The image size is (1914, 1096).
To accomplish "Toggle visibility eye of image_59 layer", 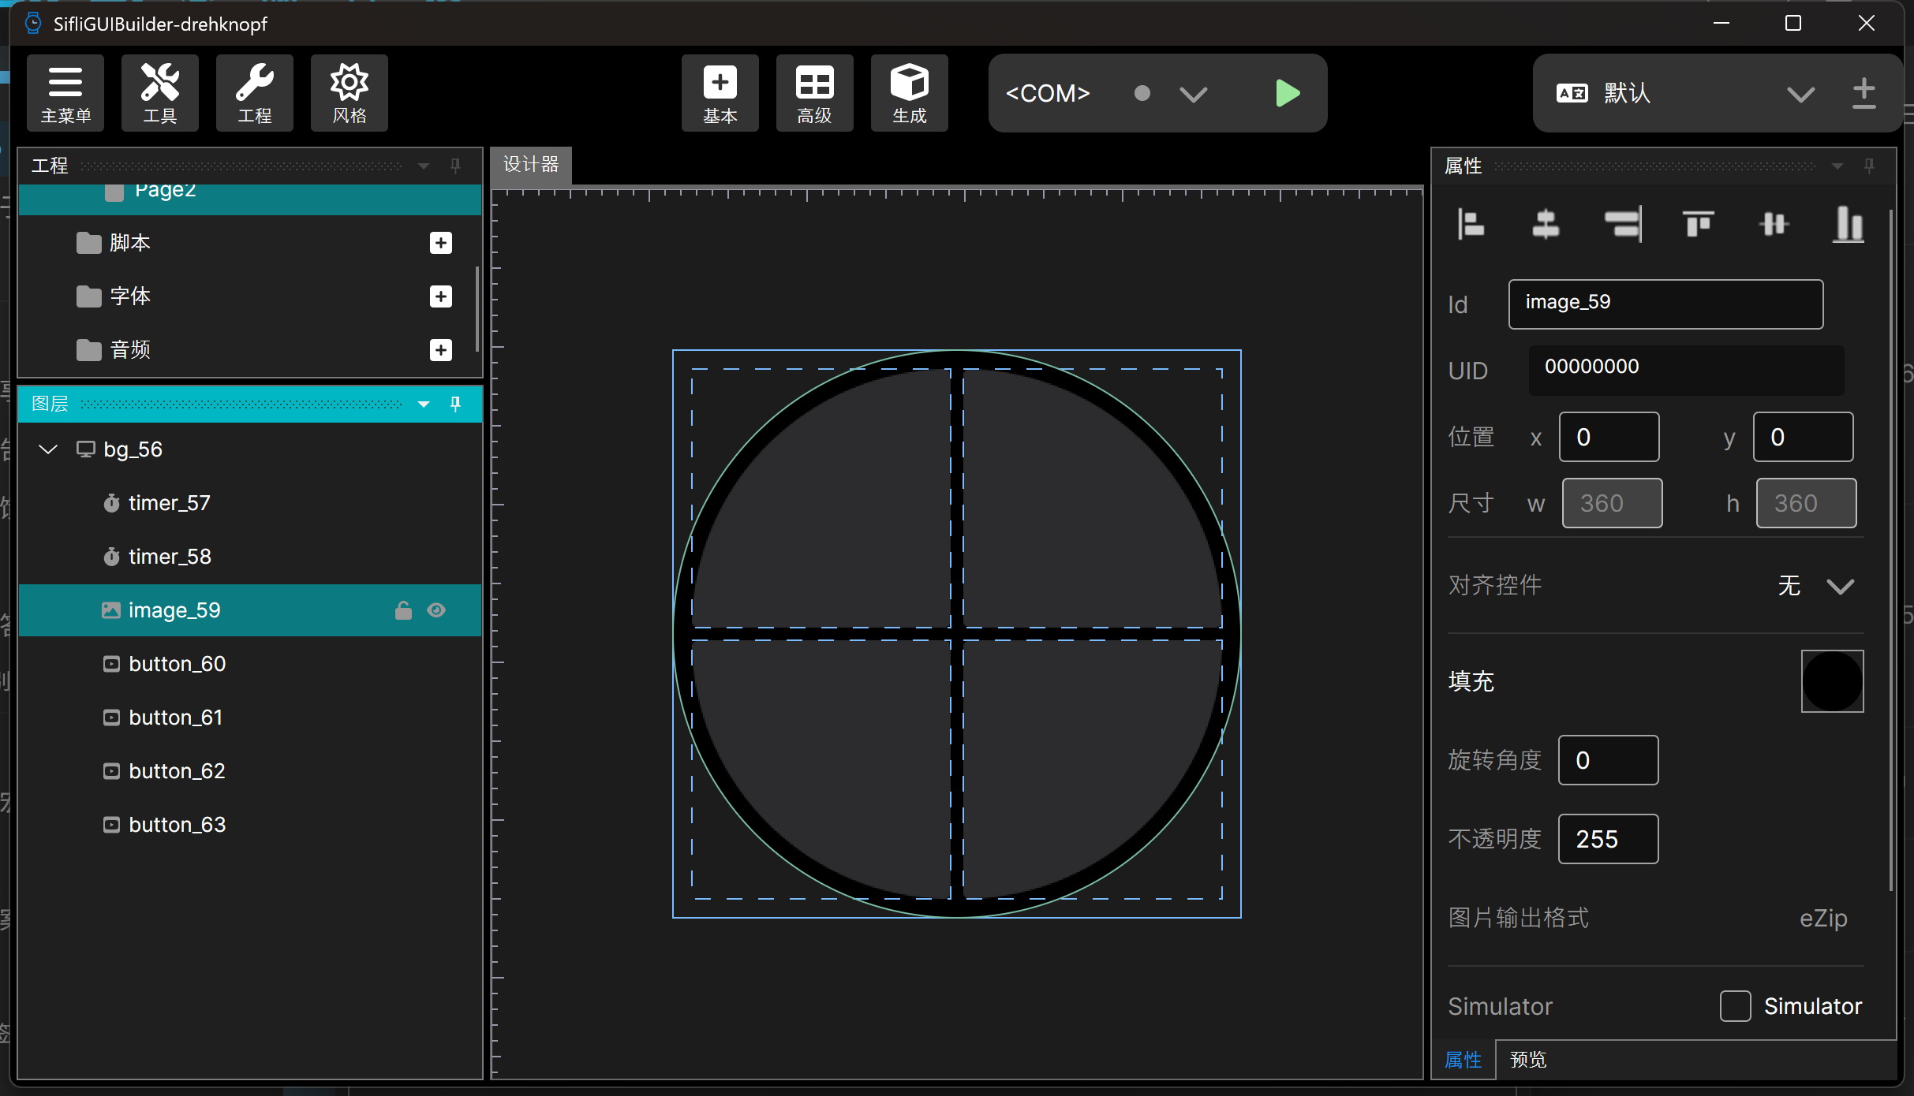I will 436,610.
